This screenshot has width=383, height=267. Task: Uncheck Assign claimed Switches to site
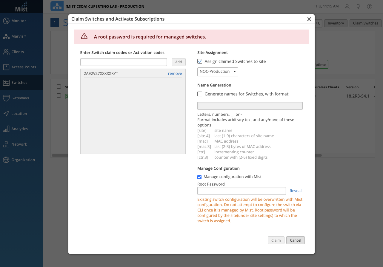point(200,61)
